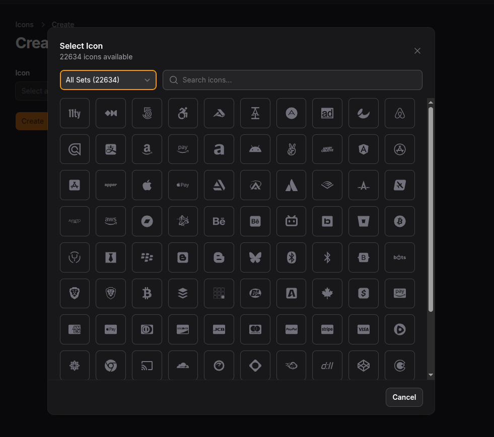The width and height of the screenshot is (494, 437).
Task: Open the All Sets dropdown
Action: click(x=108, y=80)
